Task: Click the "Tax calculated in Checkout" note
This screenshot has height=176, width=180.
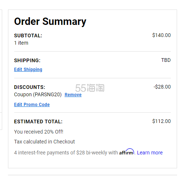Action: [44, 142]
